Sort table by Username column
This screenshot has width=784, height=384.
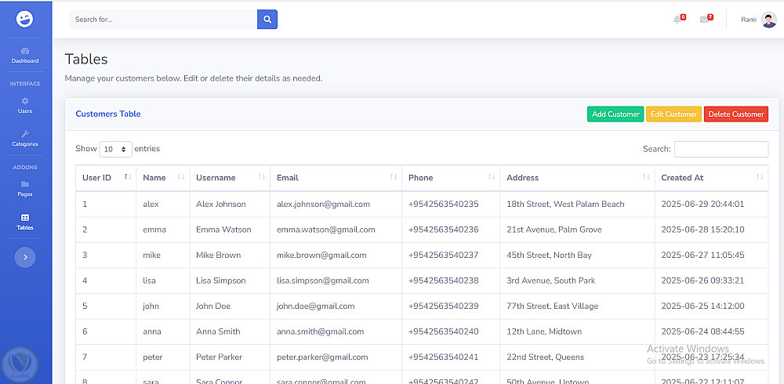click(230, 177)
